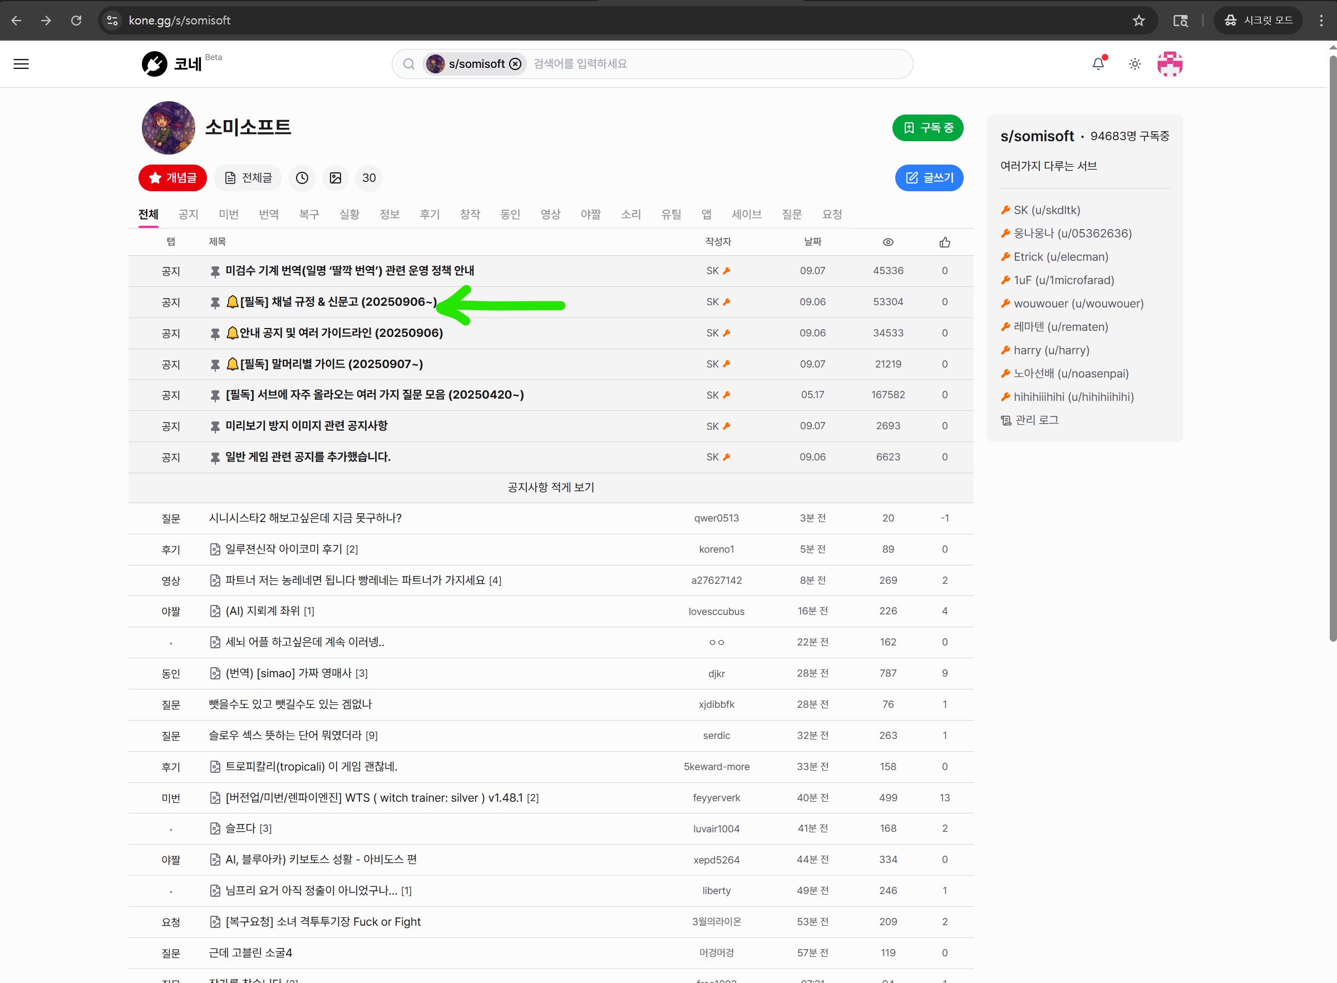The image size is (1337, 983).
Task: Open moderator hihihiiihihi profile
Action: coord(1073,397)
